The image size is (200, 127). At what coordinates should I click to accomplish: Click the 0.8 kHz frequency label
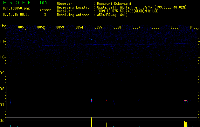coord(3,89)
